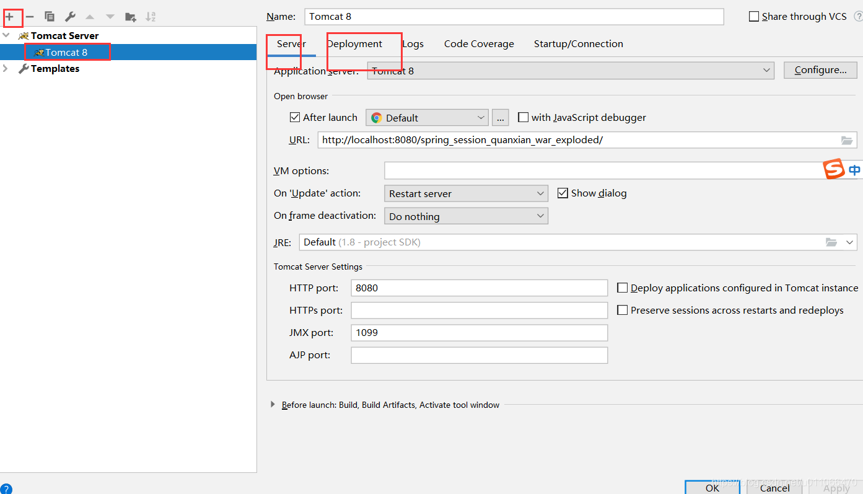
Task: Switch to the Code Coverage tab
Action: coord(479,44)
